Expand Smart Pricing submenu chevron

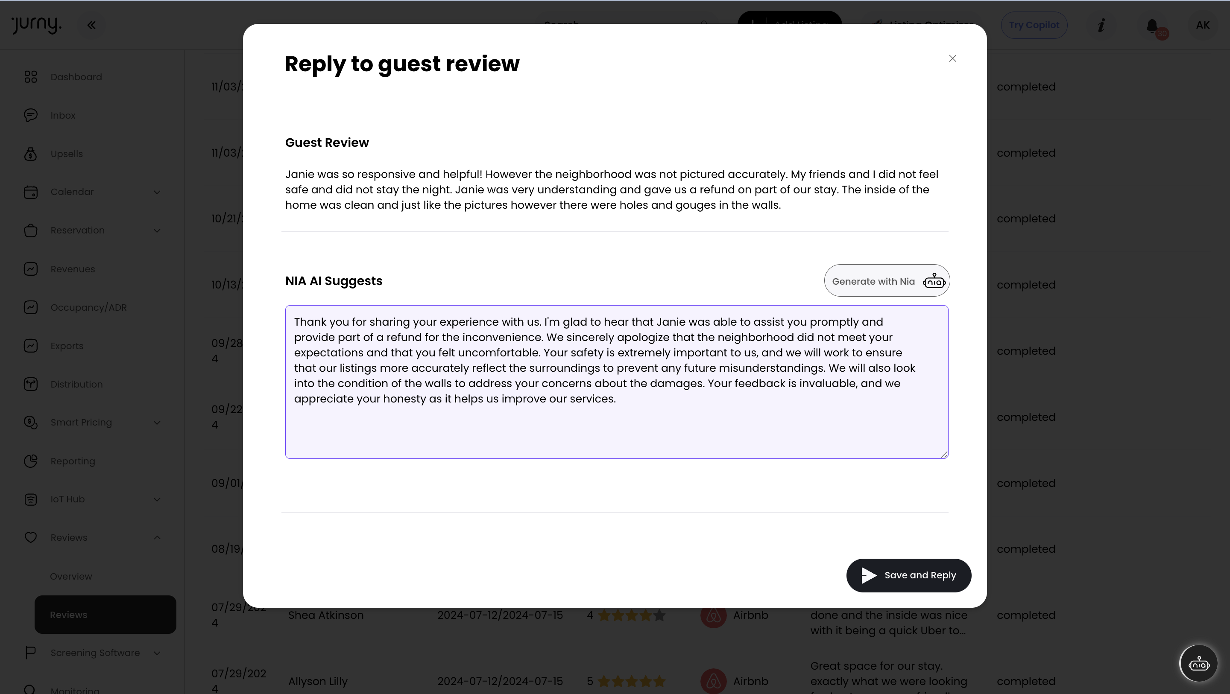tap(157, 423)
